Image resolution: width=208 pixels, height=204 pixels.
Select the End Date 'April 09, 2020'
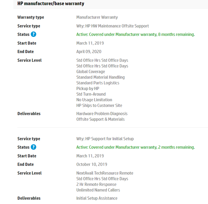[89, 52]
